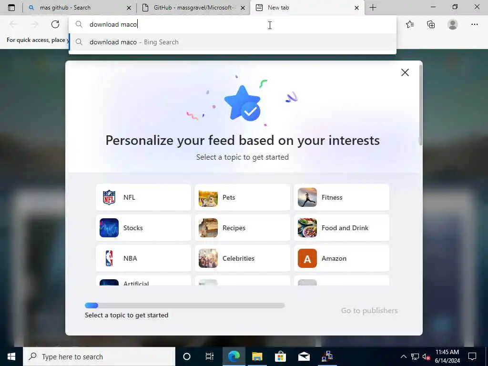Open Mail app from taskbar

(304, 356)
